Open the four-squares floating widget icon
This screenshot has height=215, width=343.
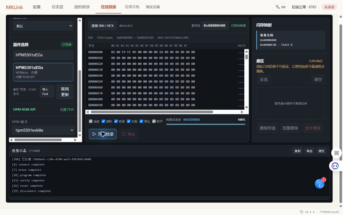point(337,153)
